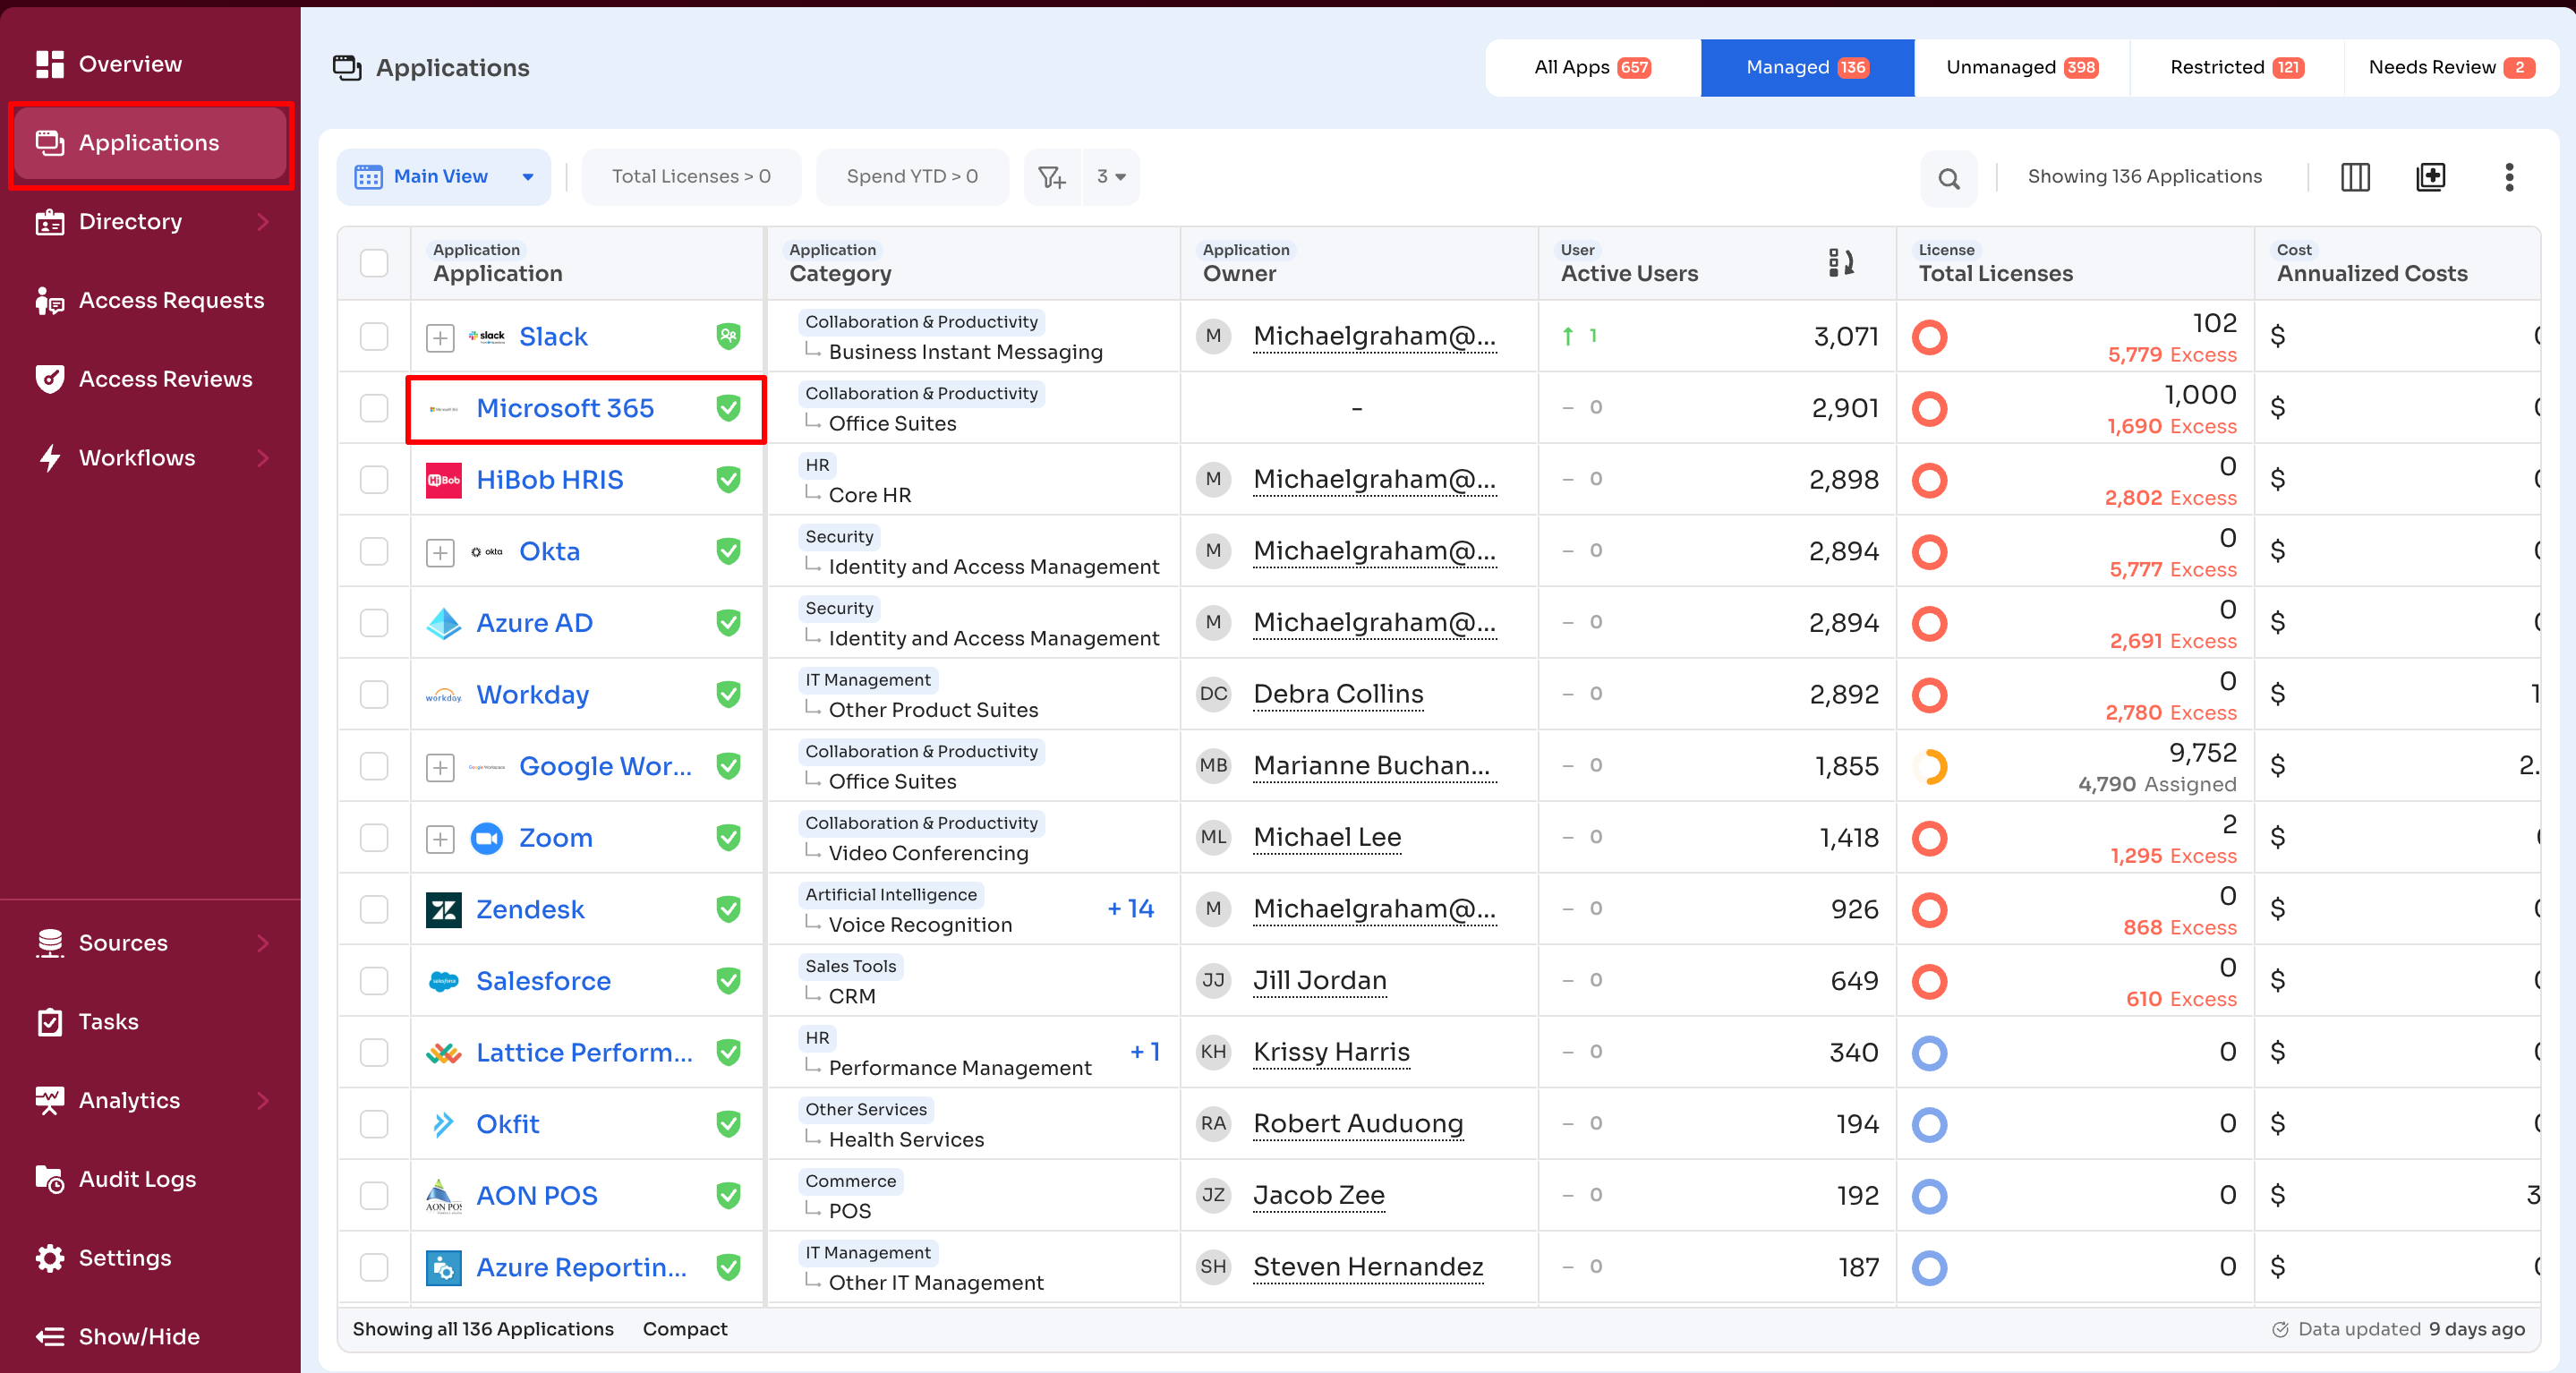2576x1373 pixels.
Task: Open Access Reviews shield icon
Action: [x=50, y=379]
